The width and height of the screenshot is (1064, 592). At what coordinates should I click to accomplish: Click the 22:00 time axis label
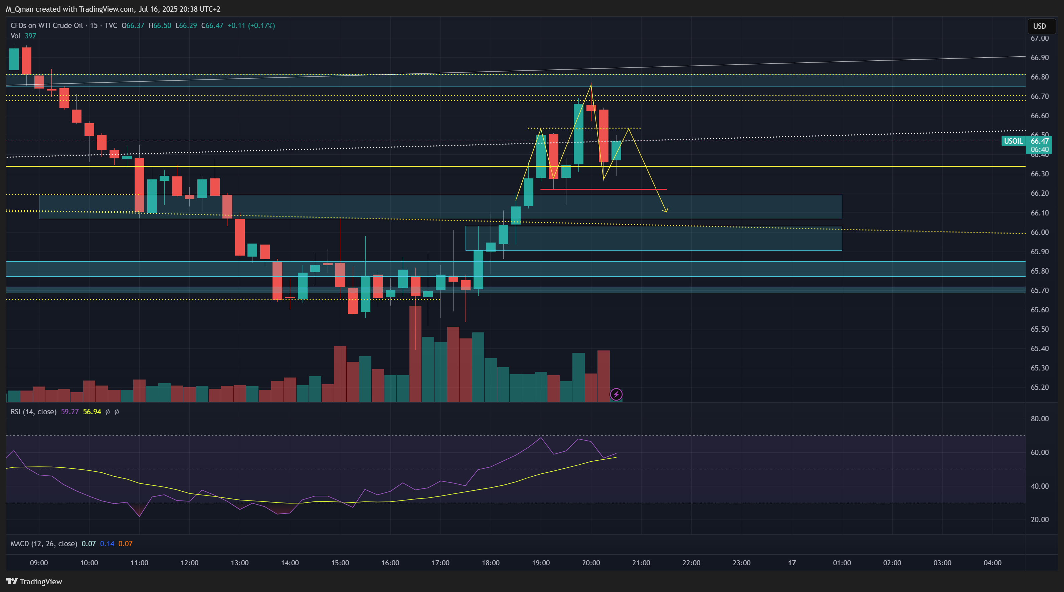click(x=691, y=563)
